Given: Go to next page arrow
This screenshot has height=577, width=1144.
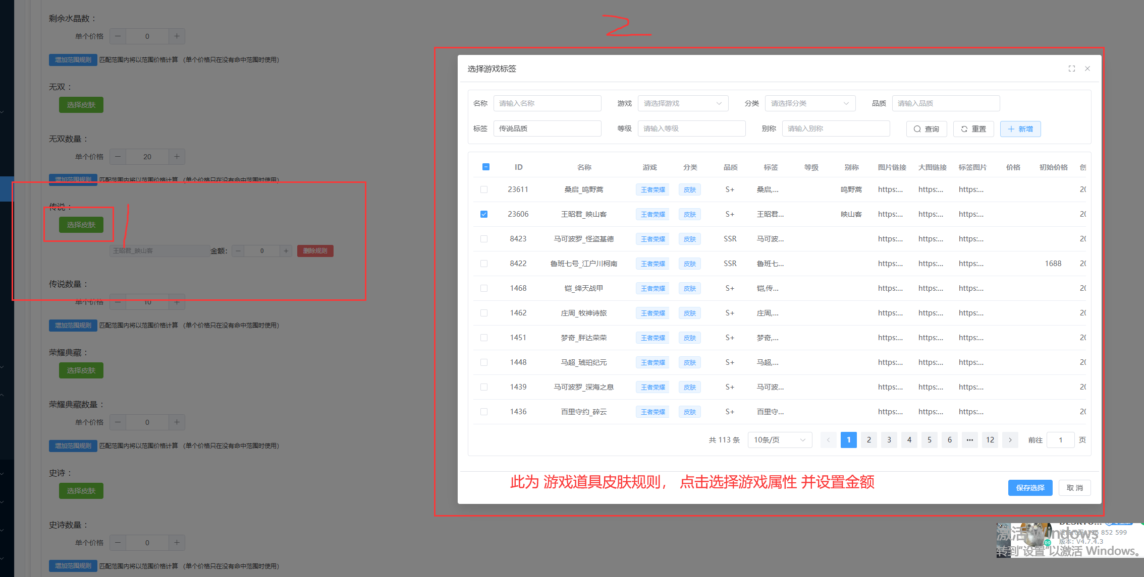Looking at the screenshot, I should [x=1010, y=440].
